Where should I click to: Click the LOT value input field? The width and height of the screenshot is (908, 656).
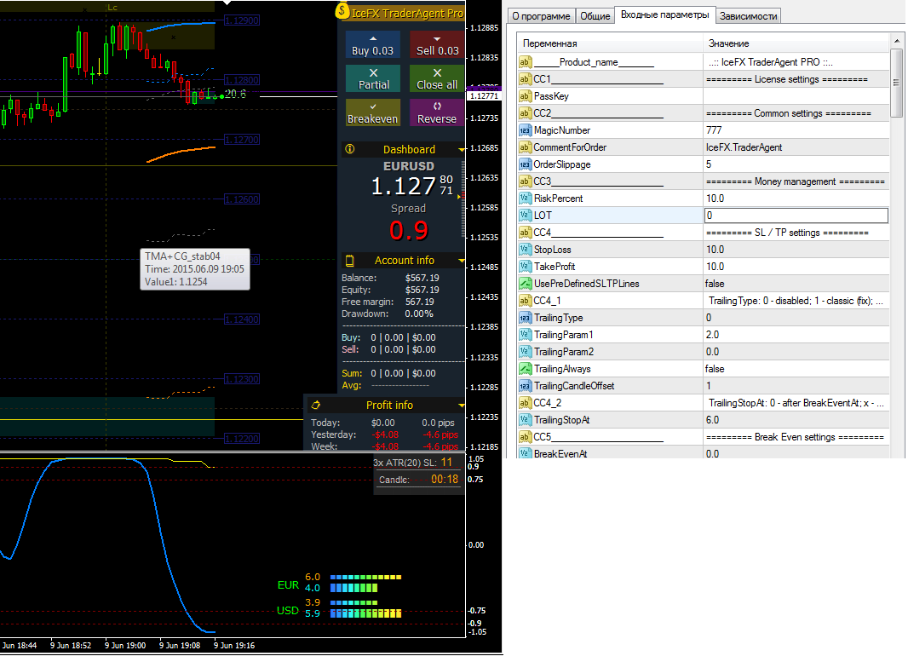(796, 216)
